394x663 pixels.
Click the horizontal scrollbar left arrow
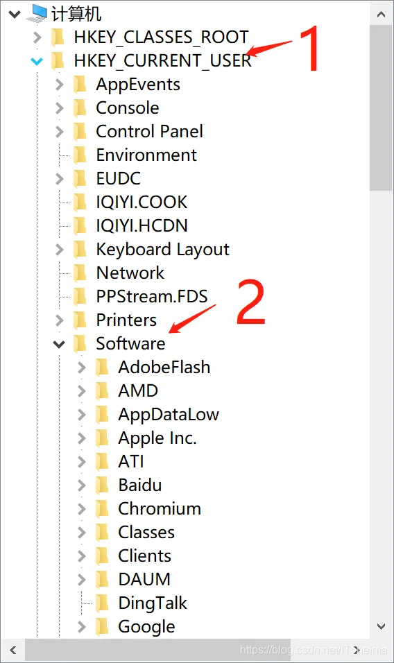(x=13, y=650)
